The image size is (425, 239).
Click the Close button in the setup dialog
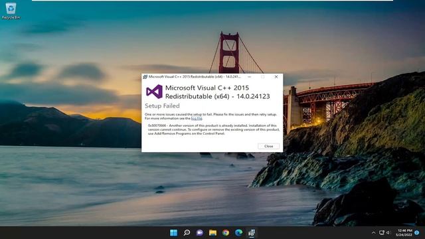click(x=268, y=146)
